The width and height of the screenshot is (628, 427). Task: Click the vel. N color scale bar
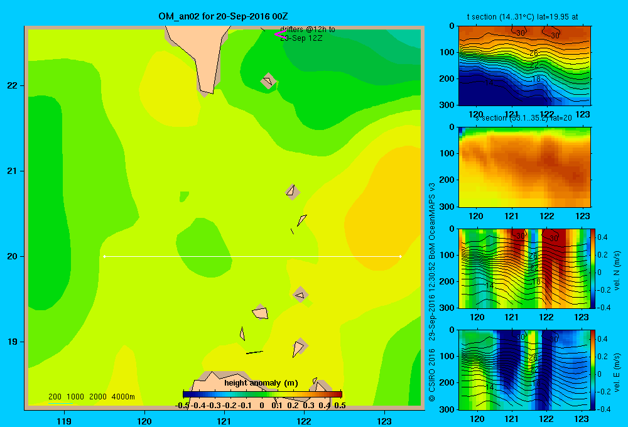593,268
